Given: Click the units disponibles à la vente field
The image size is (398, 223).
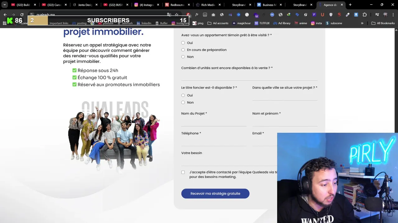Looking at the screenshot, I should click(249, 76).
